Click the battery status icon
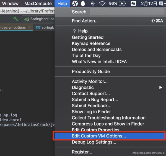 tap(122, 4)
